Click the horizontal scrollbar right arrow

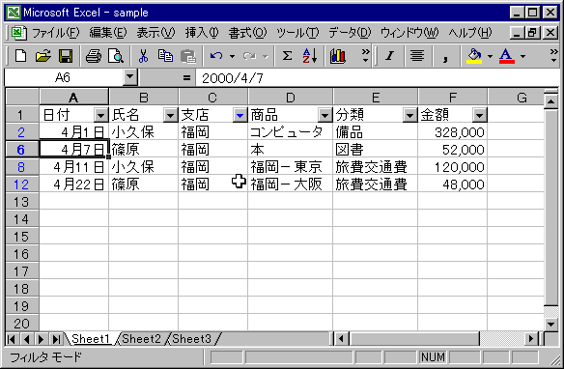pos(530,339)
